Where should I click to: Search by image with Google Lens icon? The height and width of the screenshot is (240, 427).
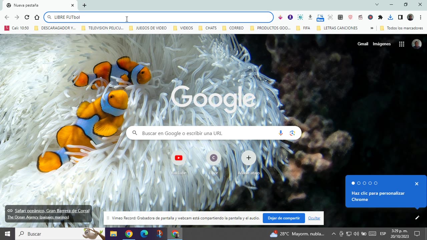click(x=292, y=133)
